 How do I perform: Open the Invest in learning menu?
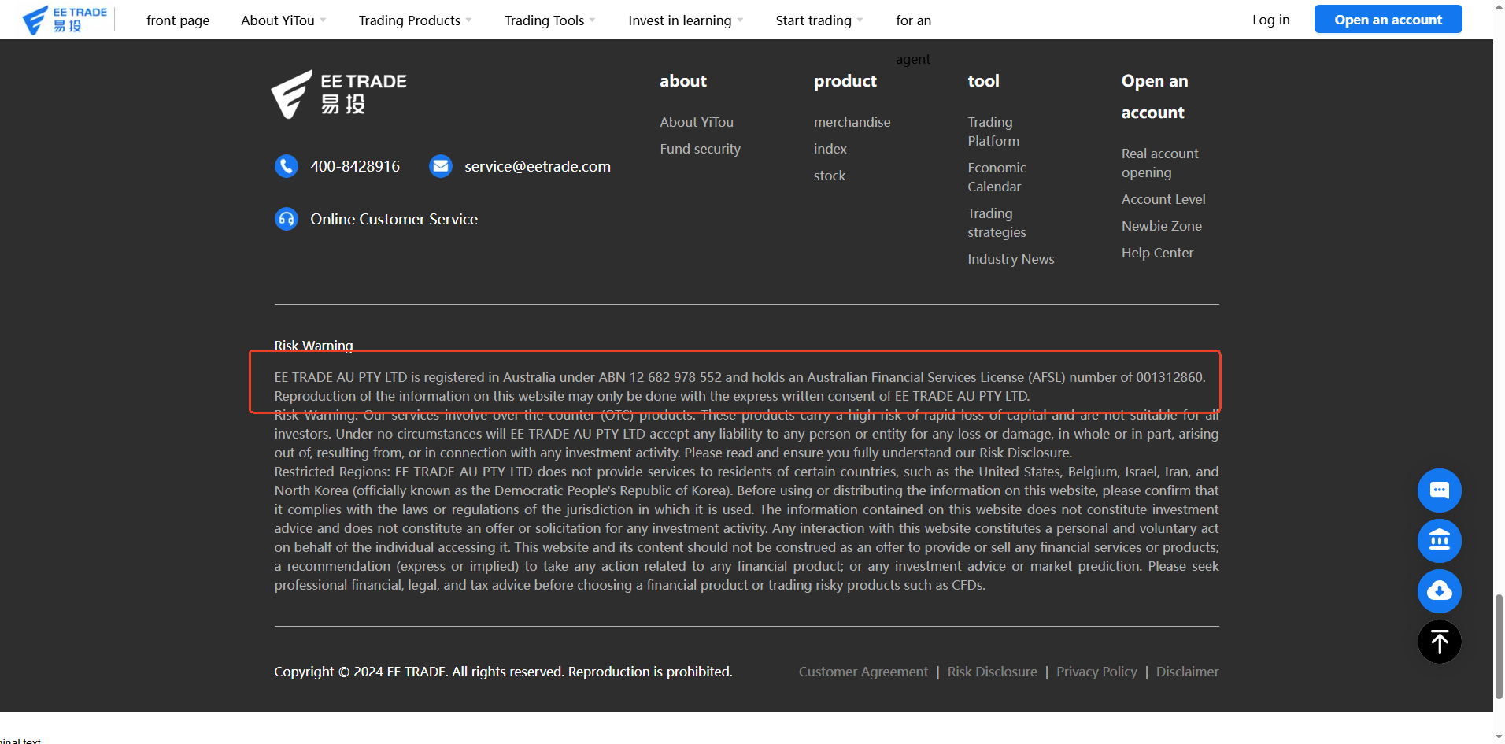pyautogui.click(x=680, y=20)
